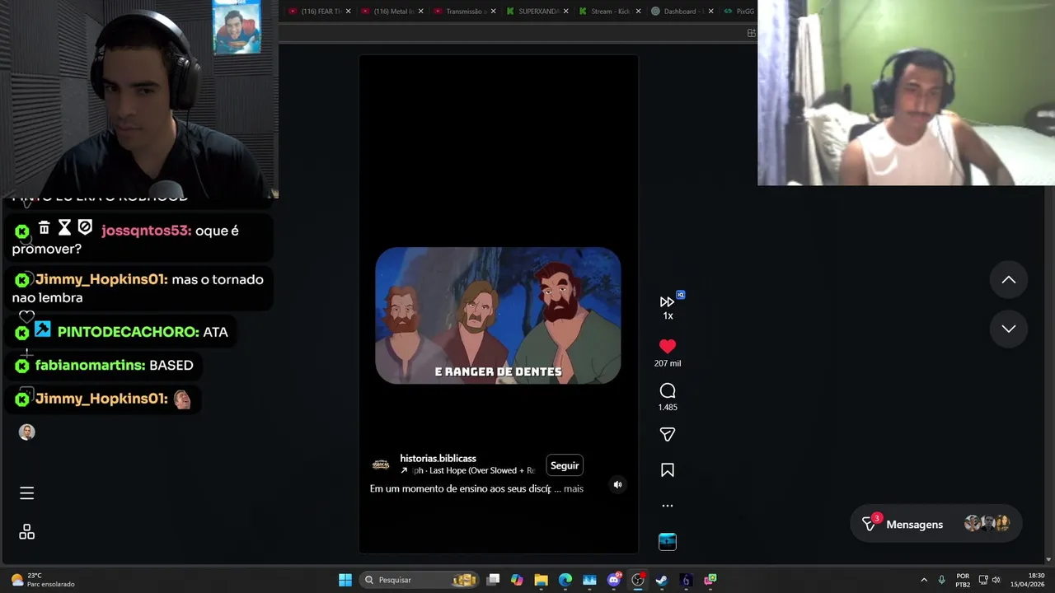The width and height of the screenshot is (1055, 593).
Task: Open Steam from the taskbar
Action: 661,580
